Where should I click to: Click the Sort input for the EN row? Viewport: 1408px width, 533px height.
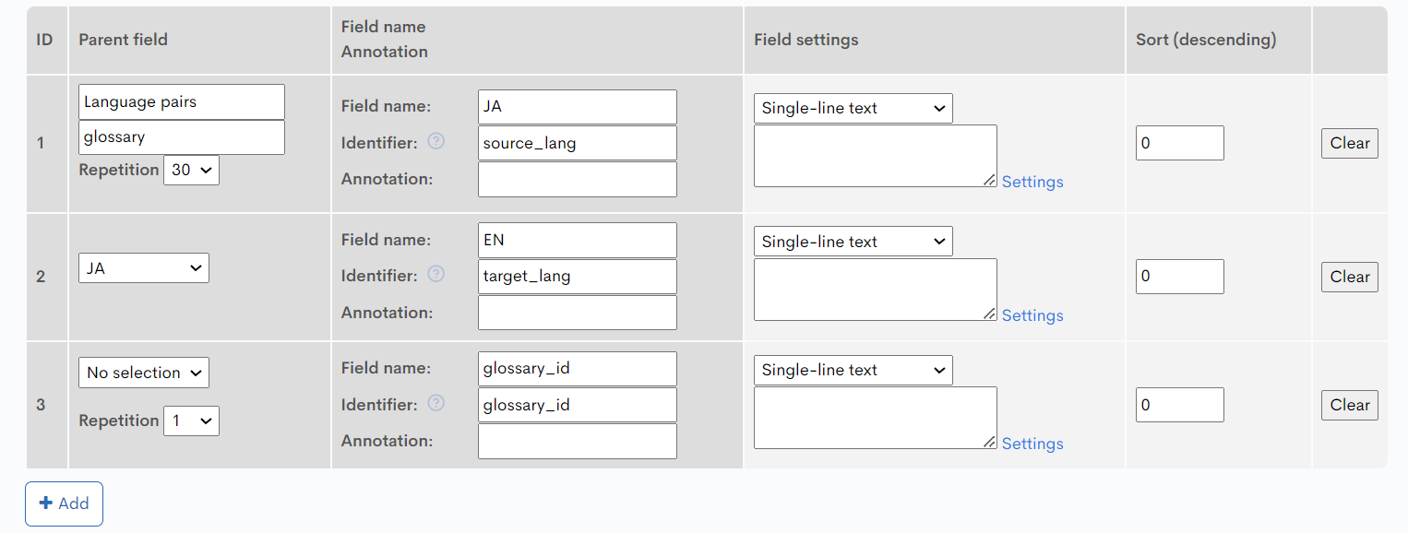(x=1179, y=276)
